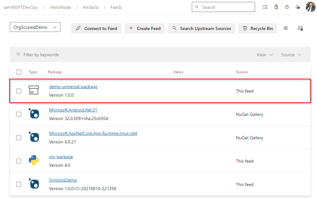Viewport: 317px width, 198px height.
Task: Go to Artifacts in the breadcrumb
Action: pyautogui.click(x=91, y=7)
